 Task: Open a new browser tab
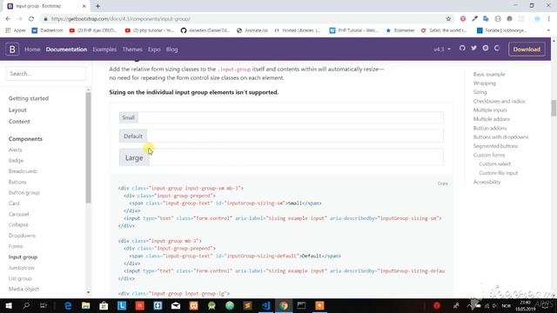tap(97, 6)
